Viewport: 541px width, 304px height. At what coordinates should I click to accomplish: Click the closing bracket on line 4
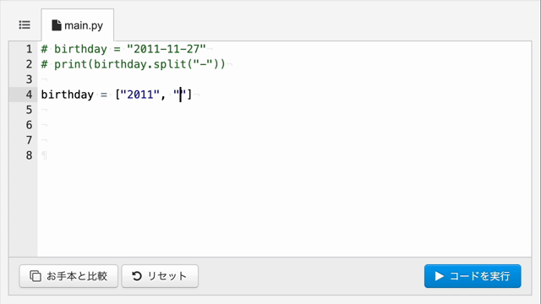(189, 95)
